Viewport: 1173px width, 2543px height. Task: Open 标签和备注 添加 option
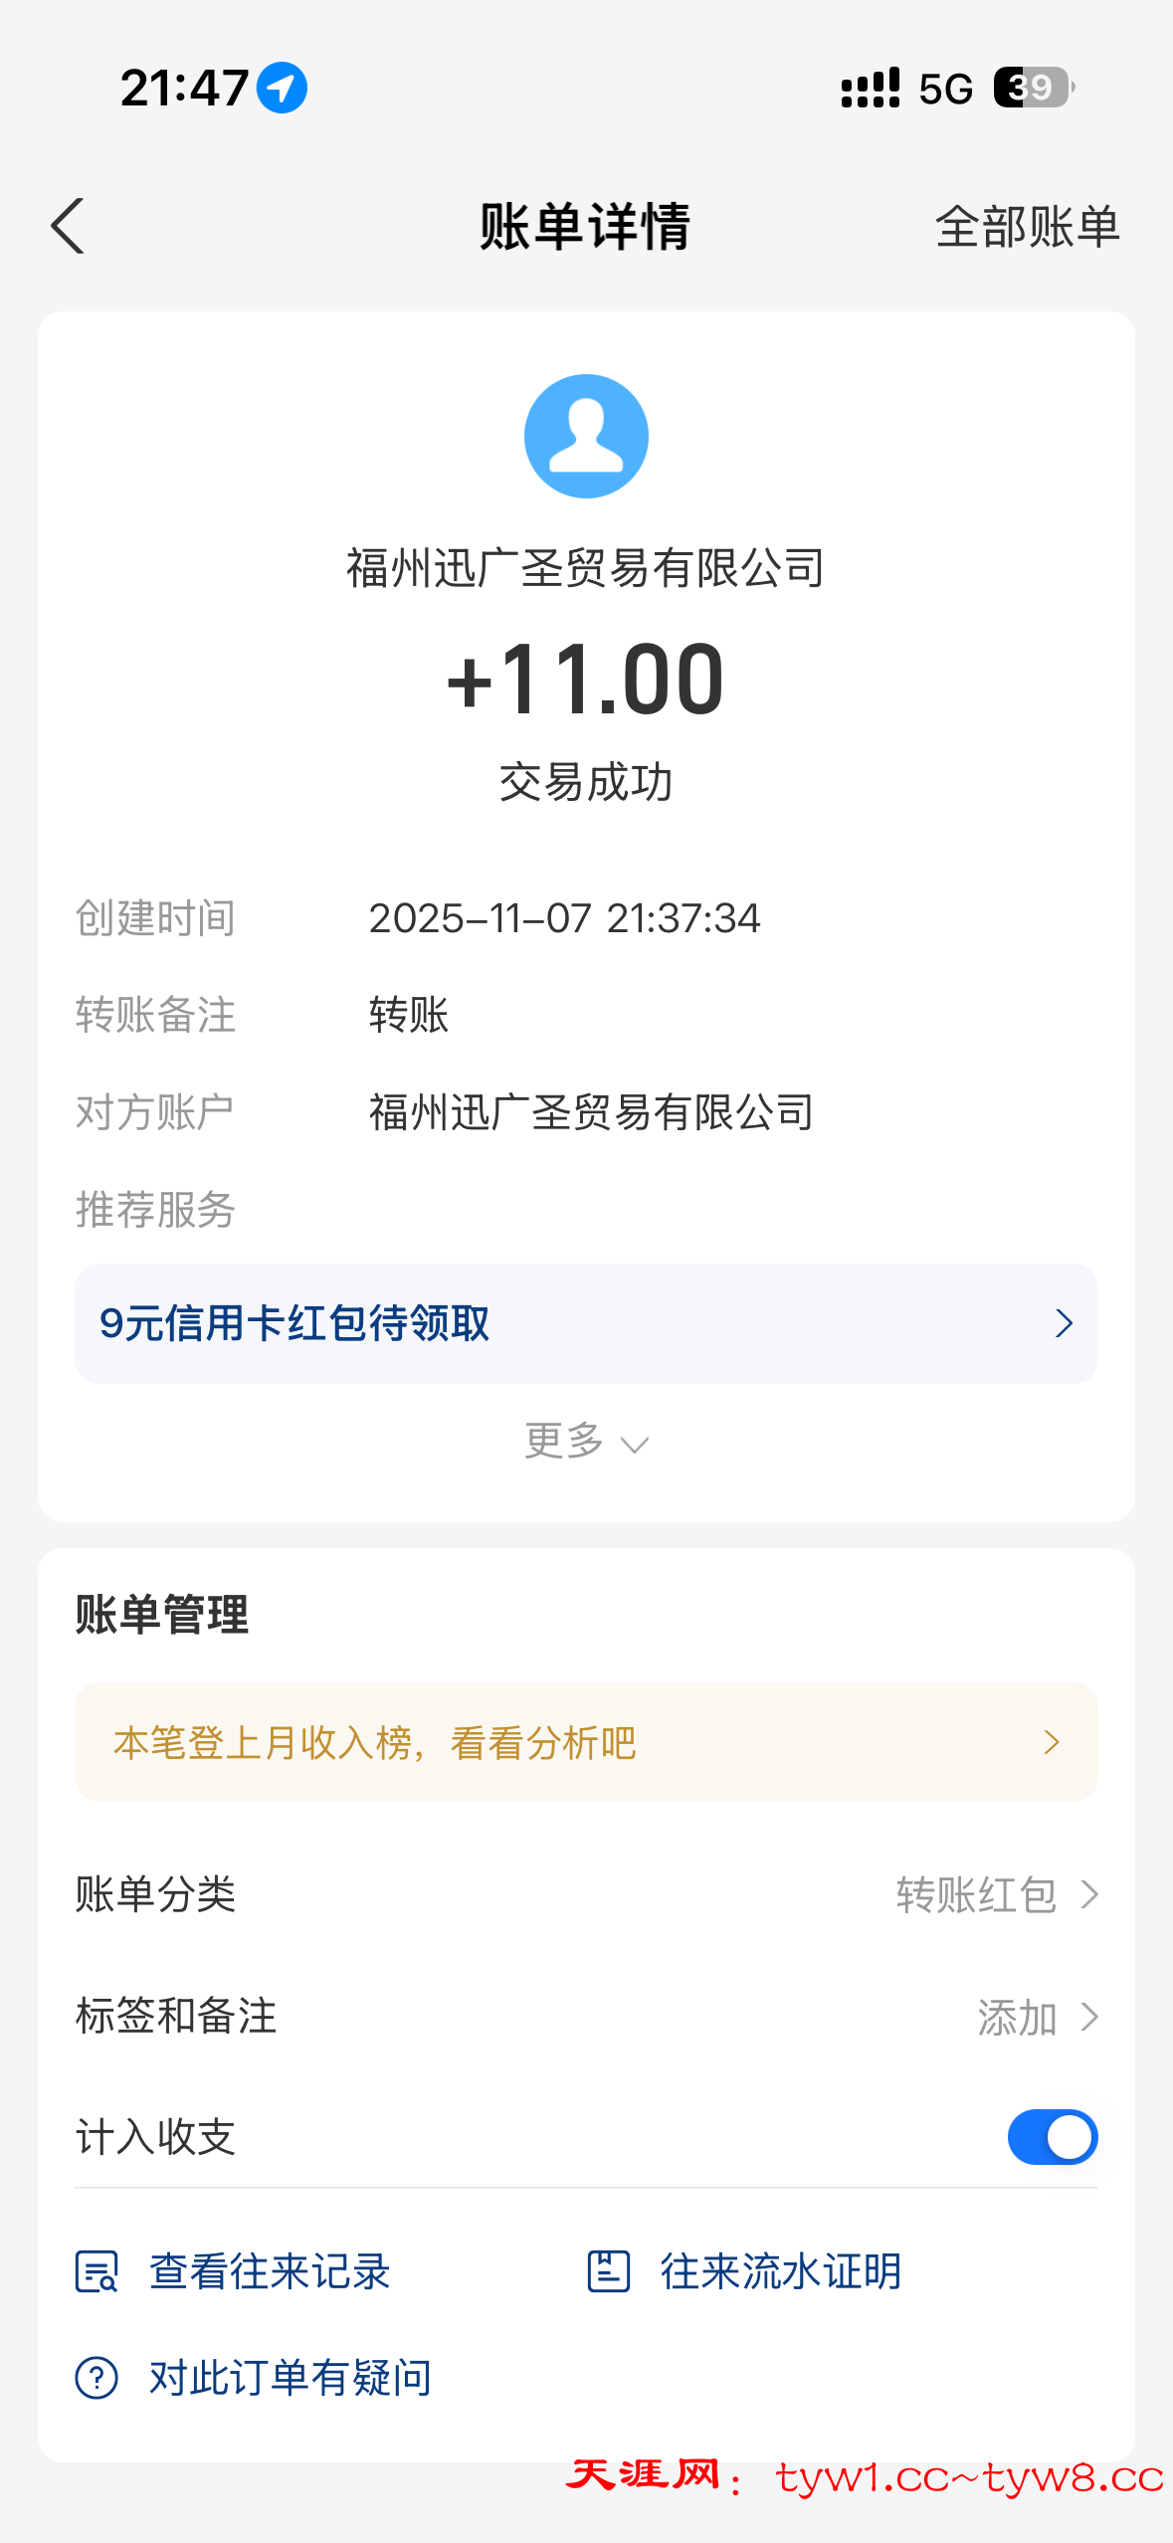pos(1035,2018)
